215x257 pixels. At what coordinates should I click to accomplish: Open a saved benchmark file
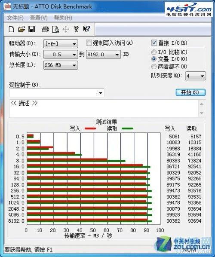pos(21,29)
